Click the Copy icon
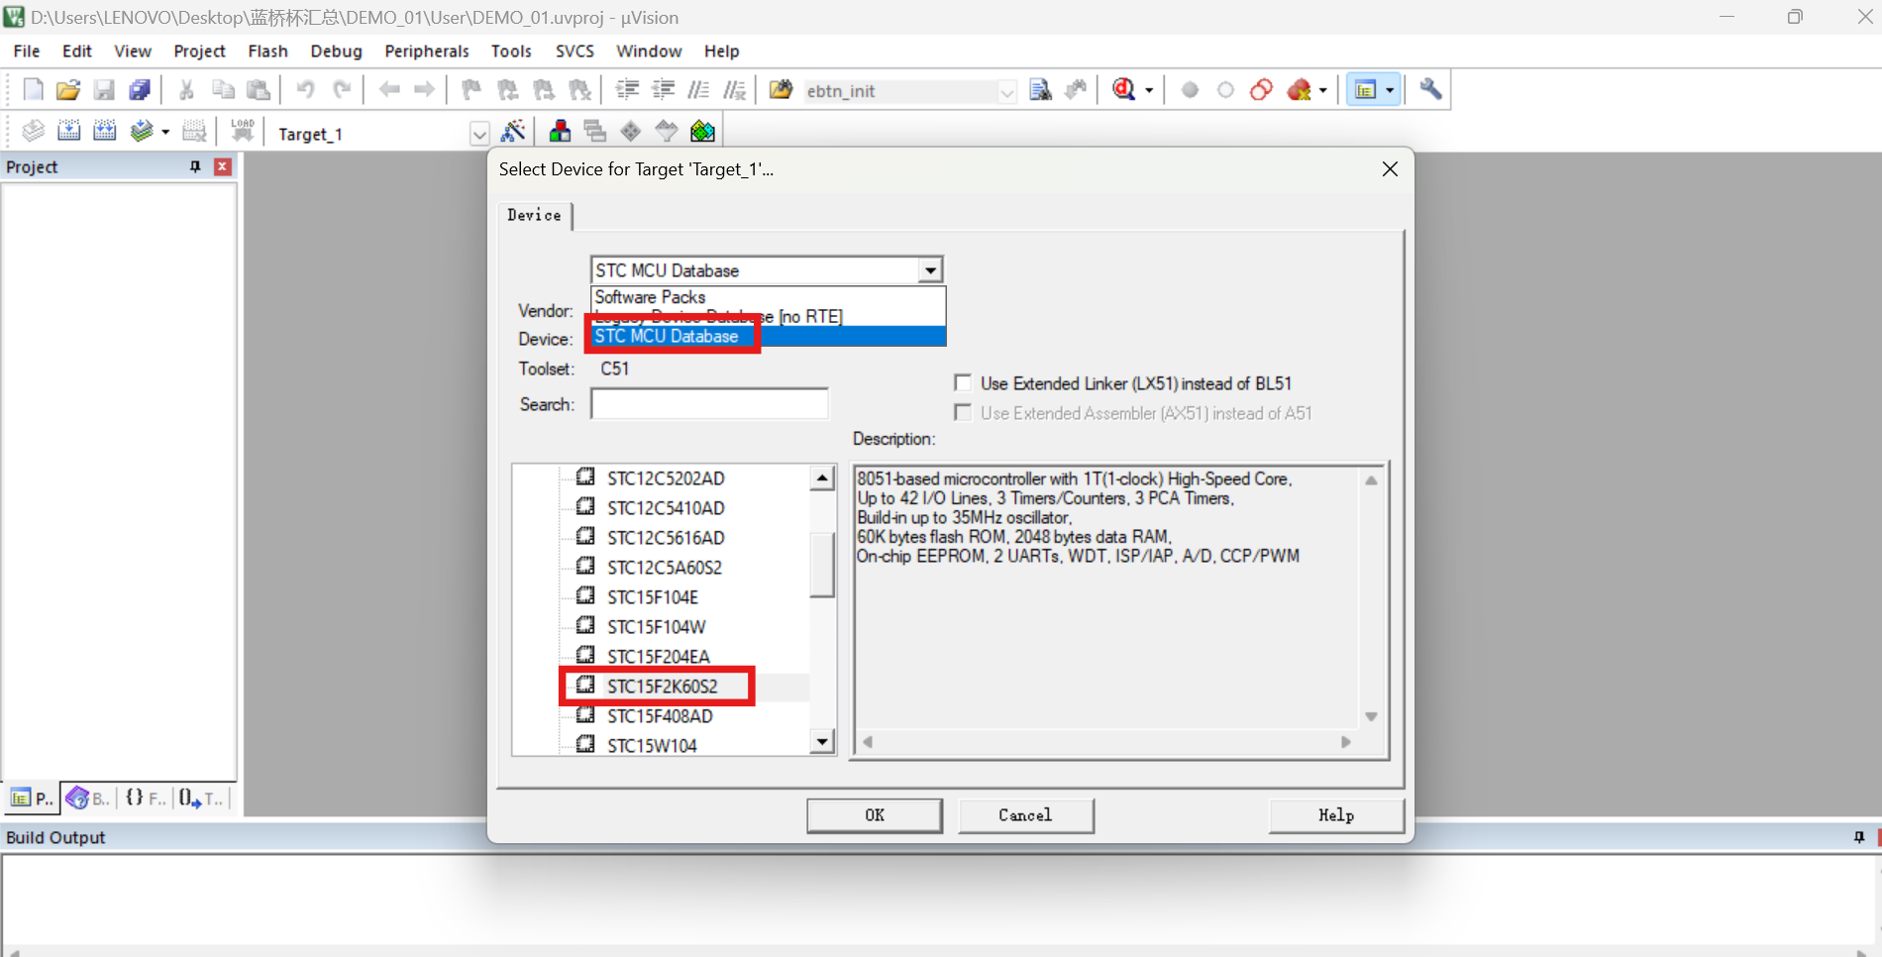The image size is (1882, 957). 223,90
